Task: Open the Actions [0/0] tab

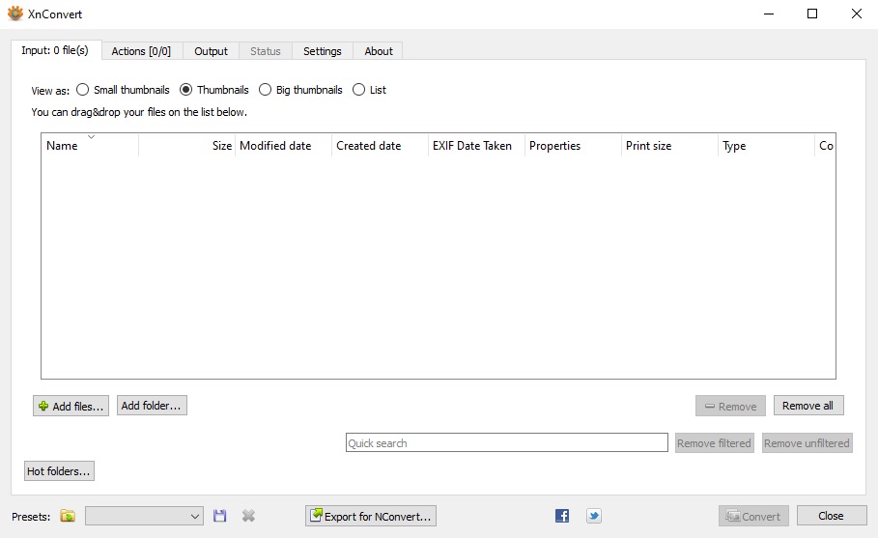Action: click(x=141, y=51)
